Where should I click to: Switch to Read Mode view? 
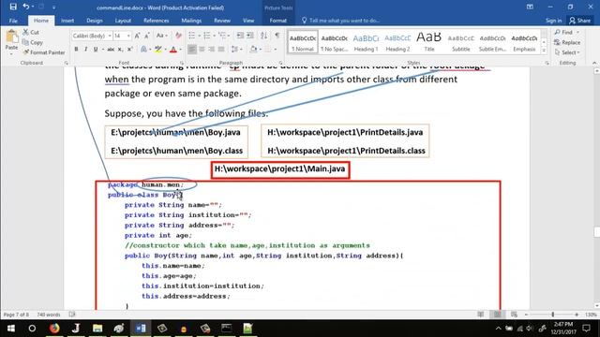tap(481, 315)
